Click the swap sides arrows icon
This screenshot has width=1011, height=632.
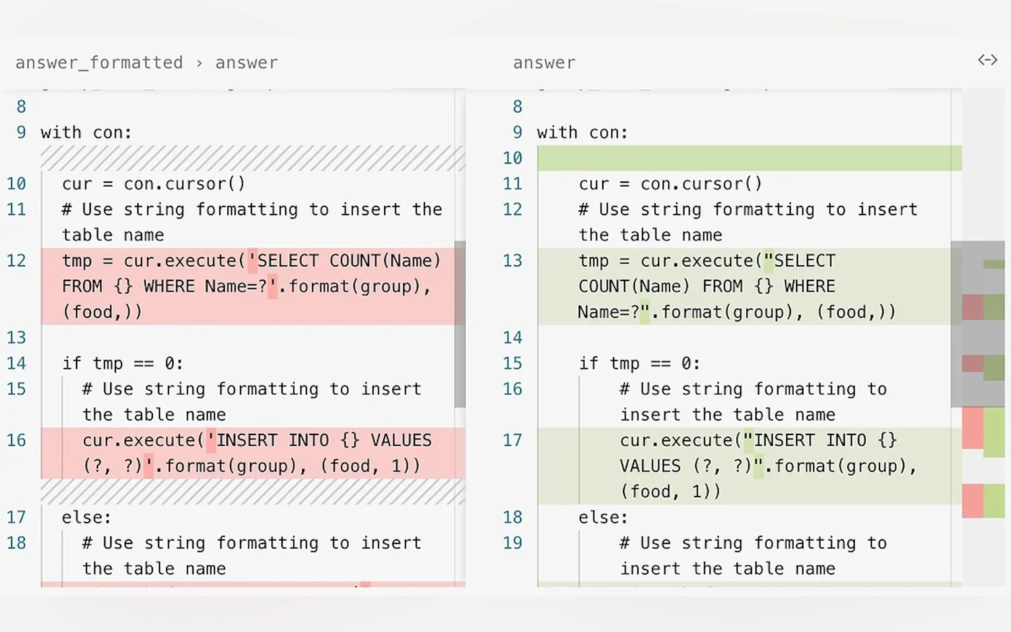pos(987,60)
